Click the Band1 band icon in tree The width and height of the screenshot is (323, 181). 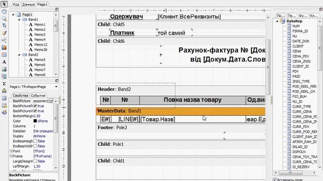coord(25,20)
